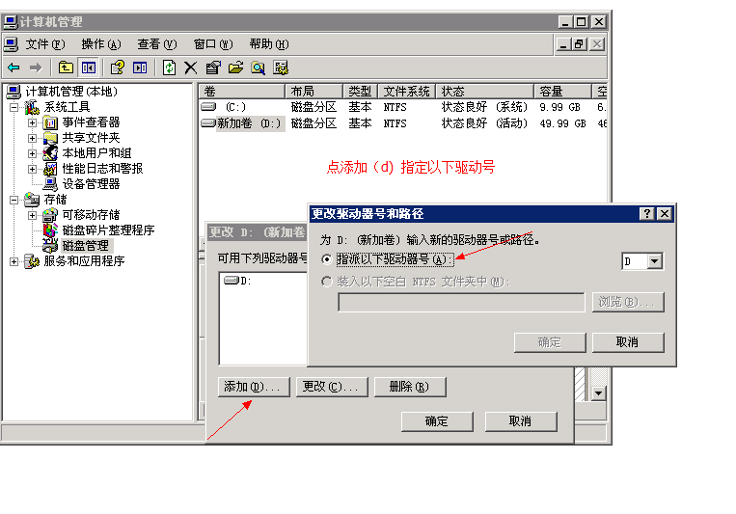Expand the 性能日志和警报 node
The width and height of the screenshot is (736, 514).
[32, 169]
